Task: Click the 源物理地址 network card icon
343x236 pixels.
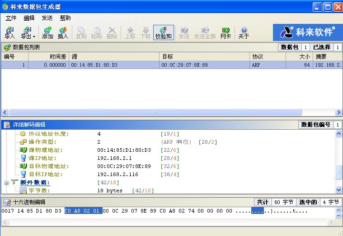Action: [x=23, y=150]
